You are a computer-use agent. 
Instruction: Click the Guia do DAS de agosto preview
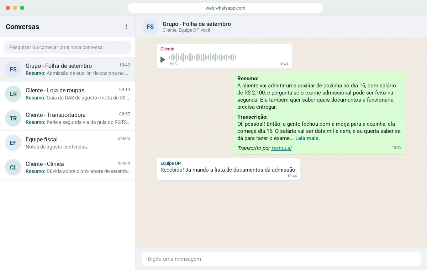pyautogui.click(x=78, y=98)
